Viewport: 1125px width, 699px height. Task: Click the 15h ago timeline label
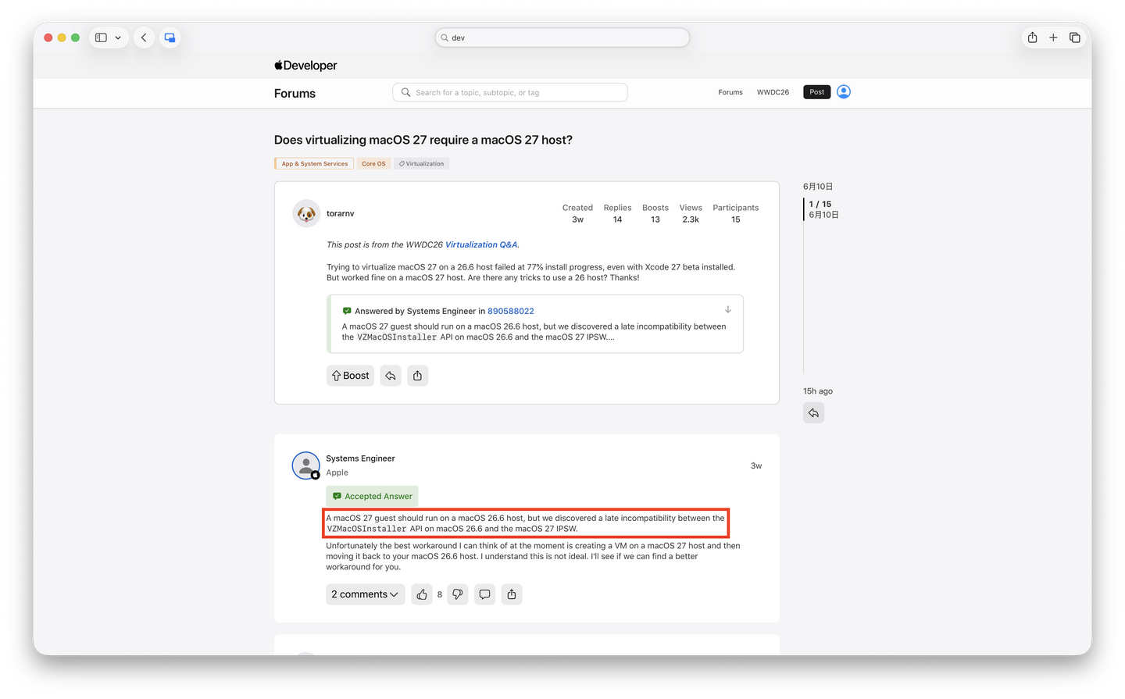click(818, 391)
